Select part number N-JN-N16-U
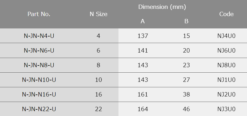247x116 pixels. (39, 94)
